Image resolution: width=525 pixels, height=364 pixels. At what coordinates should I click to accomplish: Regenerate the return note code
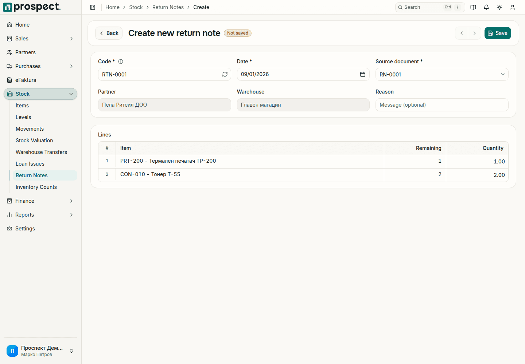point(225,74)
